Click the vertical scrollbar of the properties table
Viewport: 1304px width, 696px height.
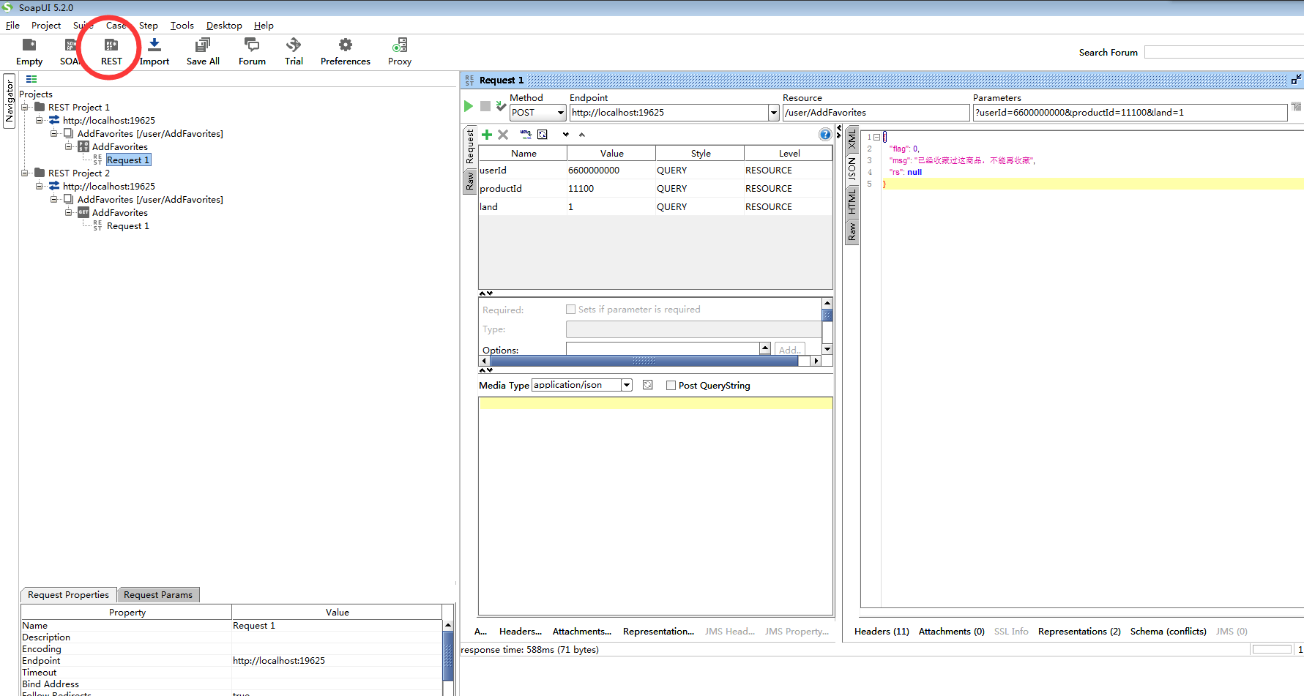click(x=448, y=657)
